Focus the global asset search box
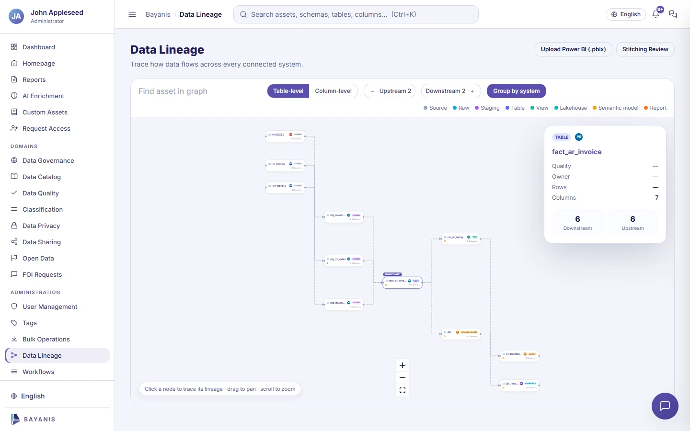Viewport: 690px width, 431px height. (356, 14)
